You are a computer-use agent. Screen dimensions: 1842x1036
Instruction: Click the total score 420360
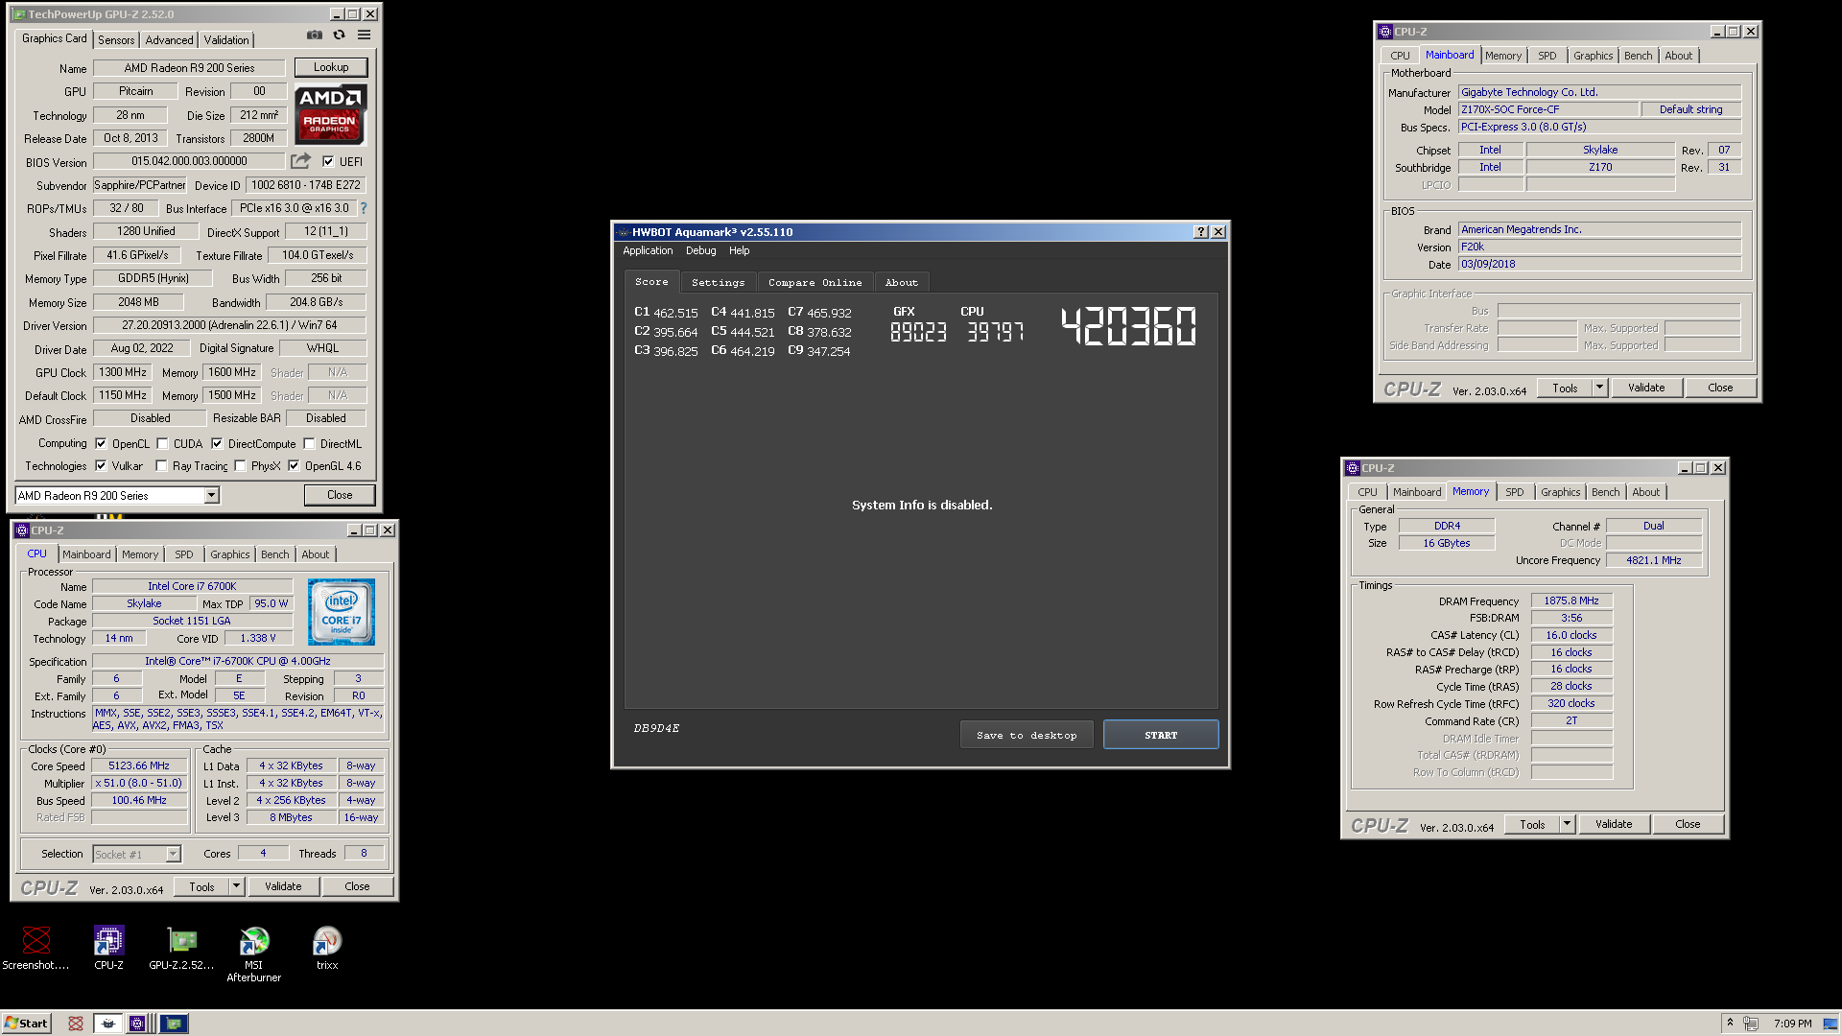[x=1128, y=326]
